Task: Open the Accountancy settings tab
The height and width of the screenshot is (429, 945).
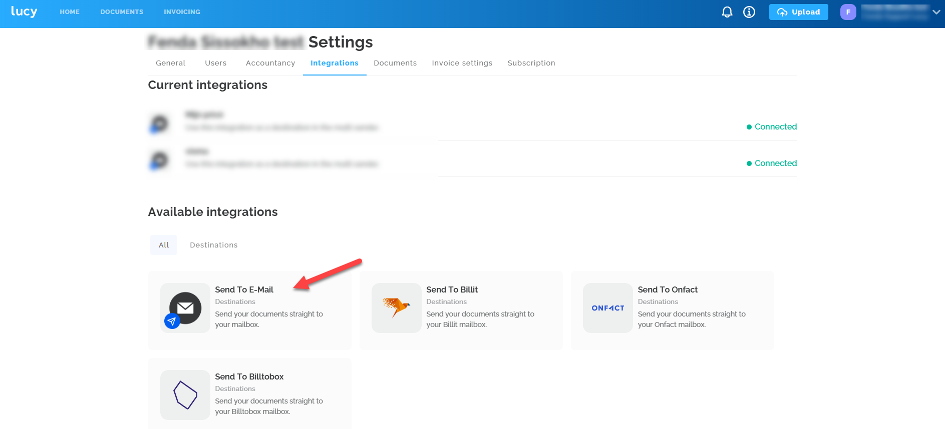Action: [x=270, y=63]
